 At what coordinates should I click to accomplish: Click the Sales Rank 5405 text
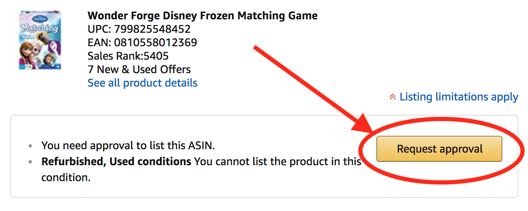(x=128, y=56)
